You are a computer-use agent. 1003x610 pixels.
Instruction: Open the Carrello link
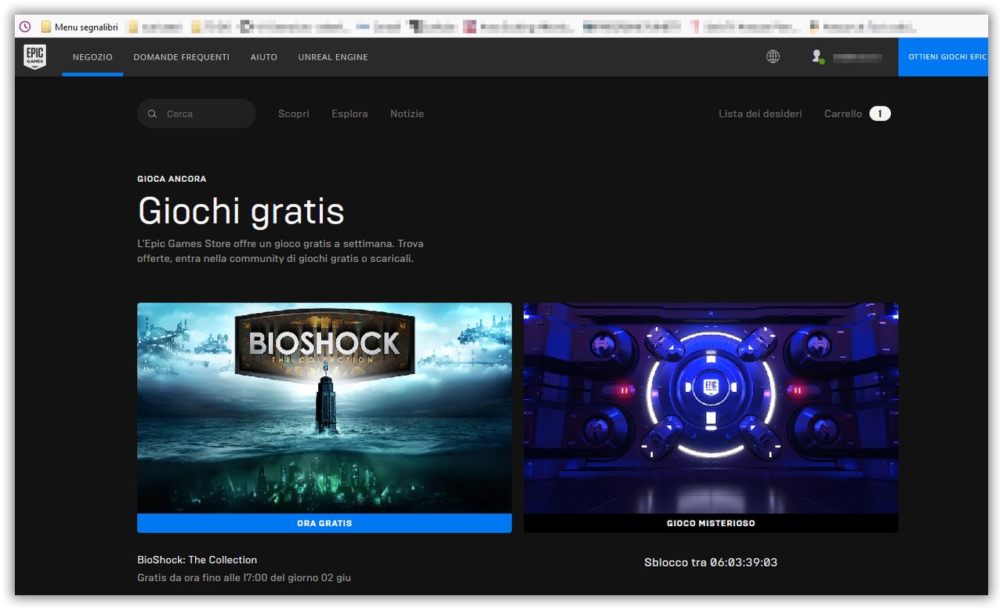click(x=843, y=114)
